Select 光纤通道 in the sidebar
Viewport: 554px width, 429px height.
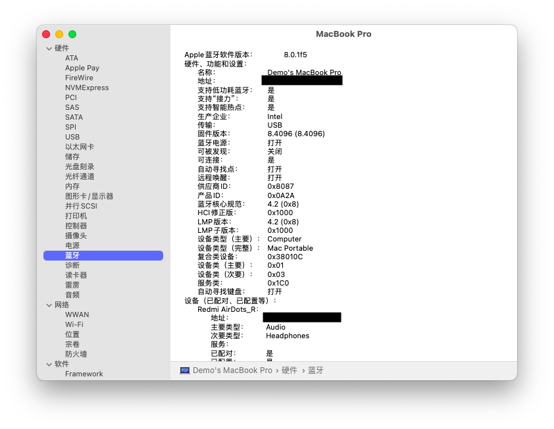coord(80,176)
